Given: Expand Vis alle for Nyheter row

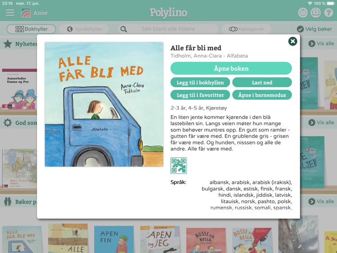Looking at the screenshot, I should (x=321, y=44).
